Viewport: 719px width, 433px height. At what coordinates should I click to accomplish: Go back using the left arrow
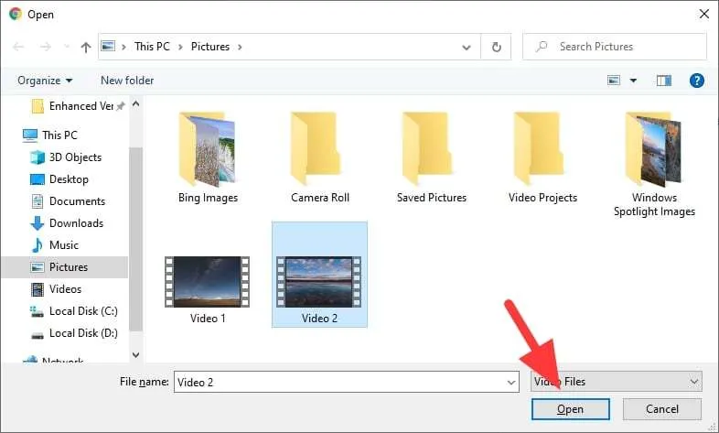[18, 47]
